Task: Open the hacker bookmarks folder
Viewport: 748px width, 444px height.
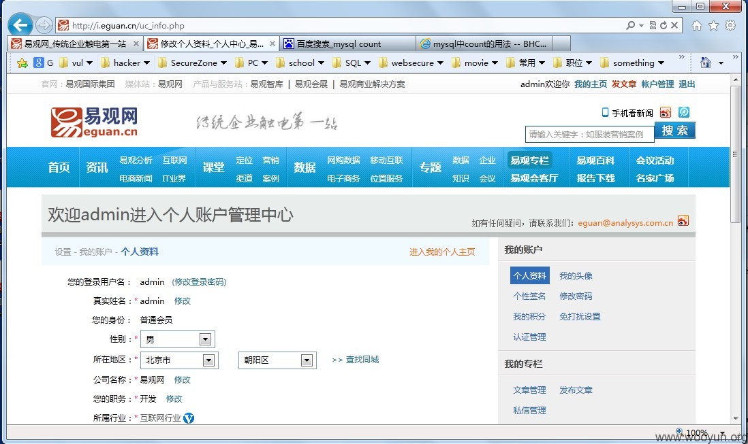Action: point(125,63)
